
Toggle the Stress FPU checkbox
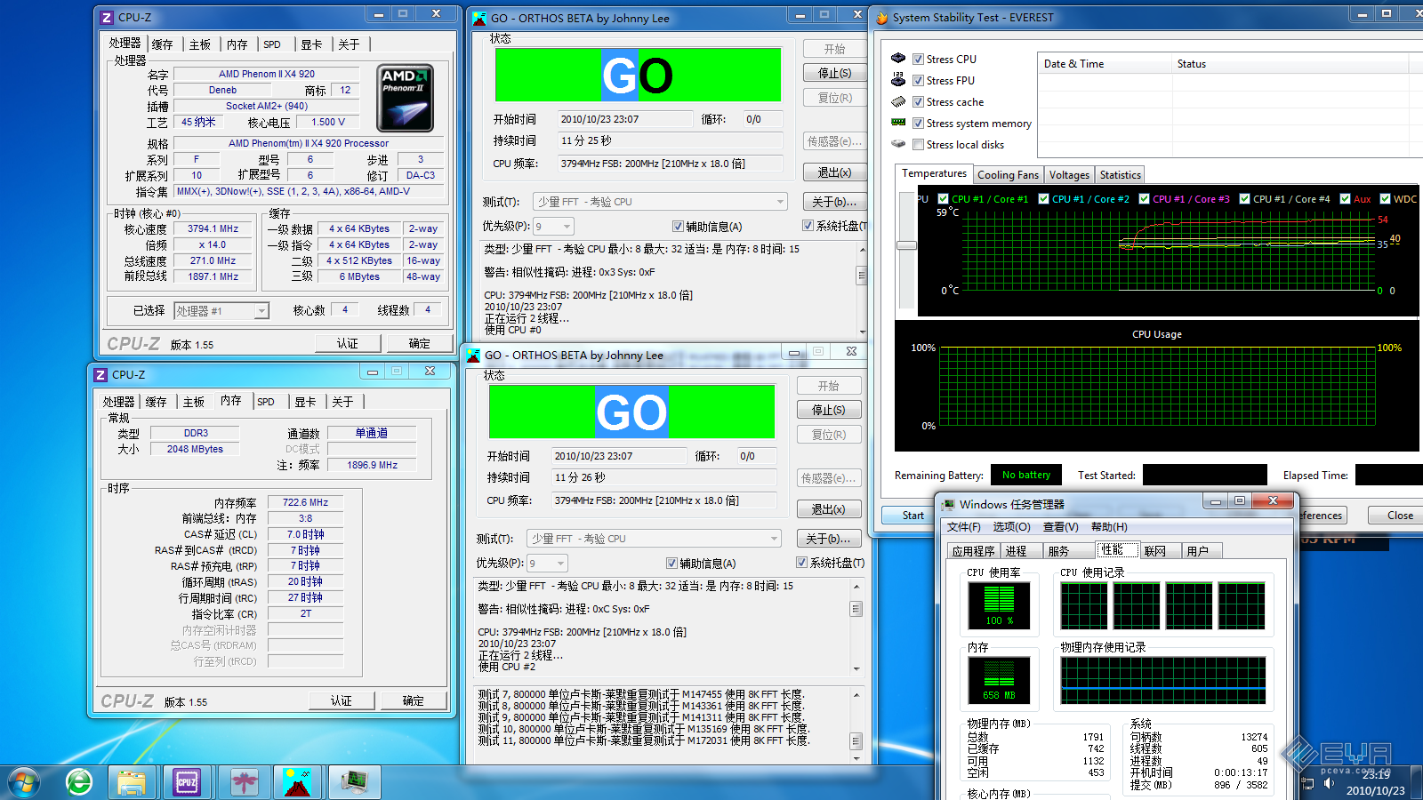(x=918, y=81)
